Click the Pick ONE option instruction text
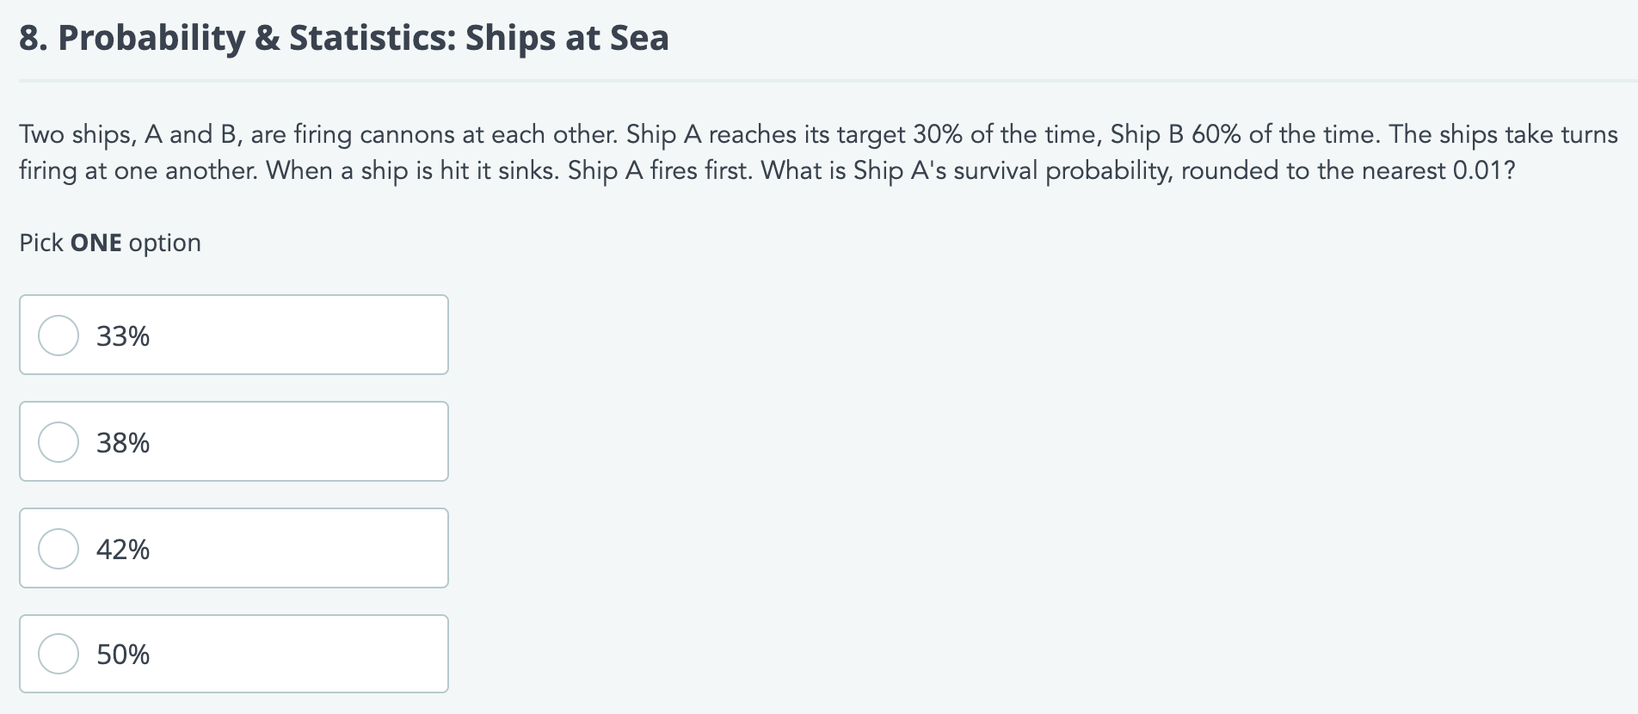 (108, 242)
